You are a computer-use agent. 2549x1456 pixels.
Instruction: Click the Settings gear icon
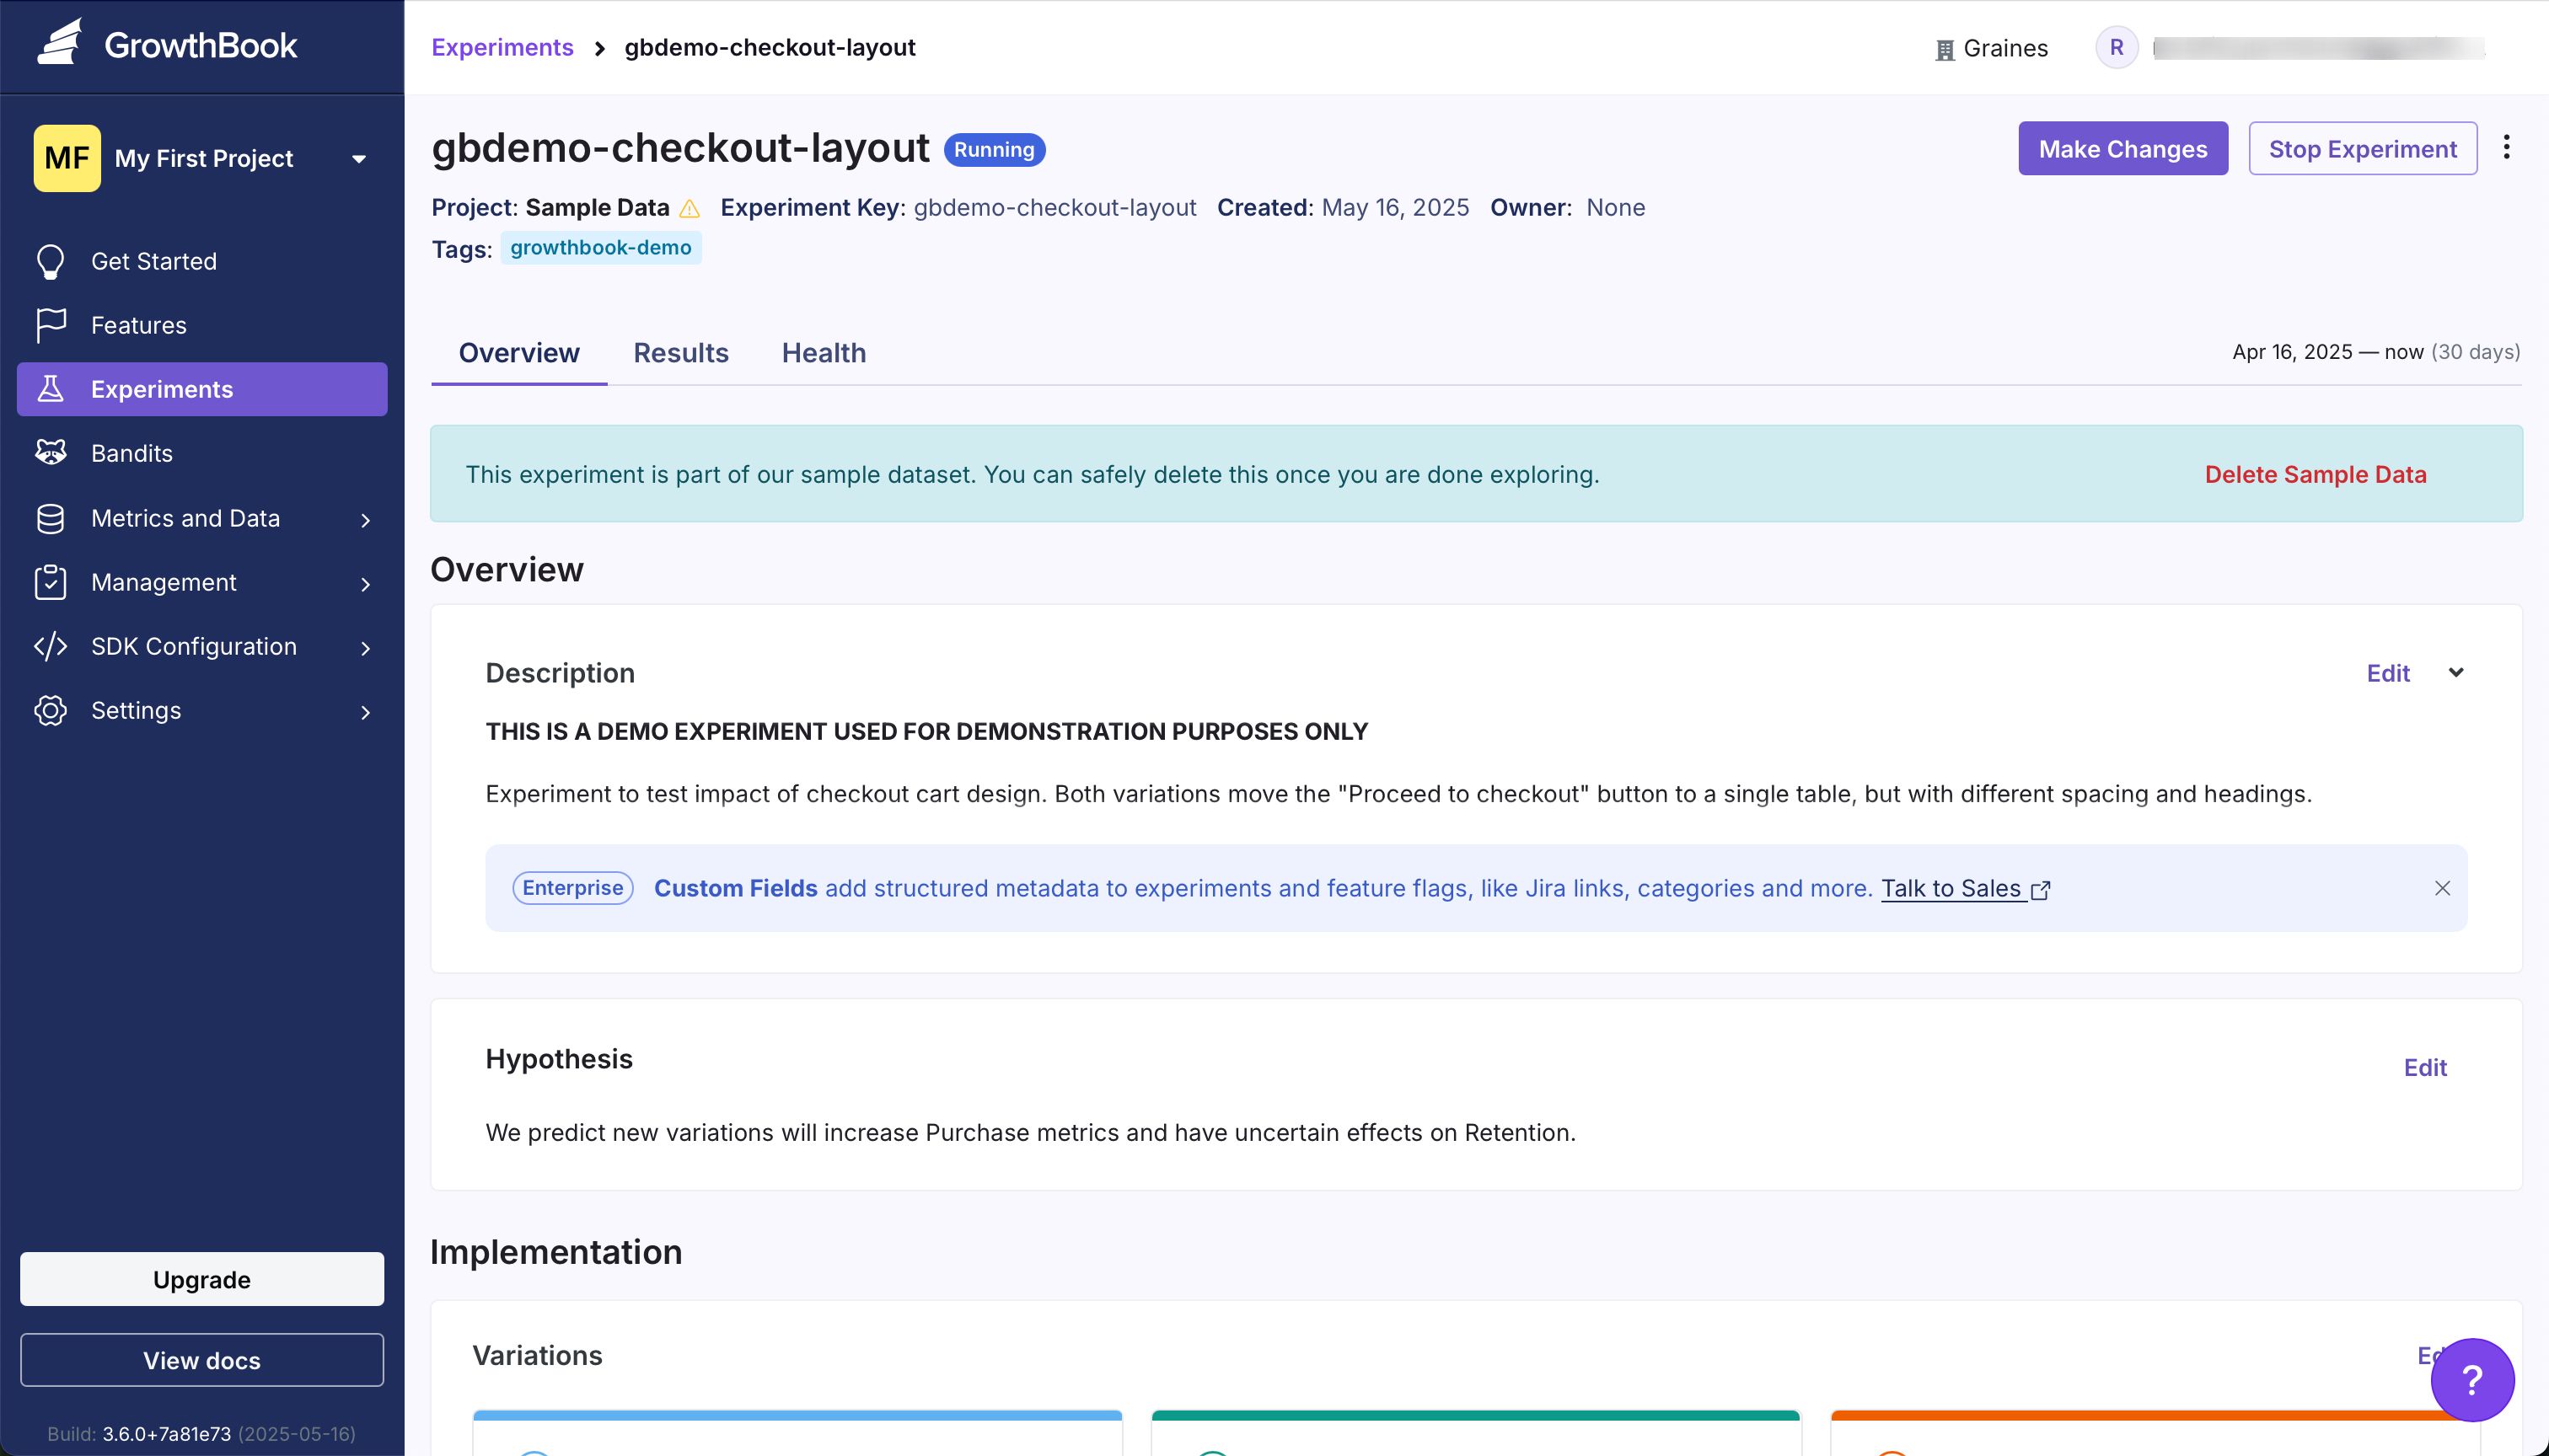point(50,710)
